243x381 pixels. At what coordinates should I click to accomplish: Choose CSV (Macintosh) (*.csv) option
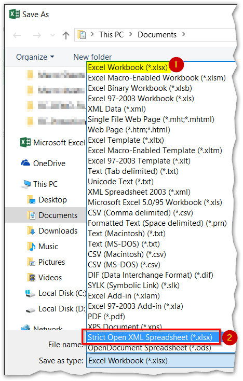[127, 254]
